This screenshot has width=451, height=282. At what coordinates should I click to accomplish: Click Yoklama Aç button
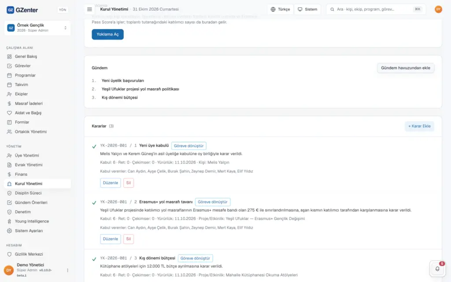click(x=107, y=34)
